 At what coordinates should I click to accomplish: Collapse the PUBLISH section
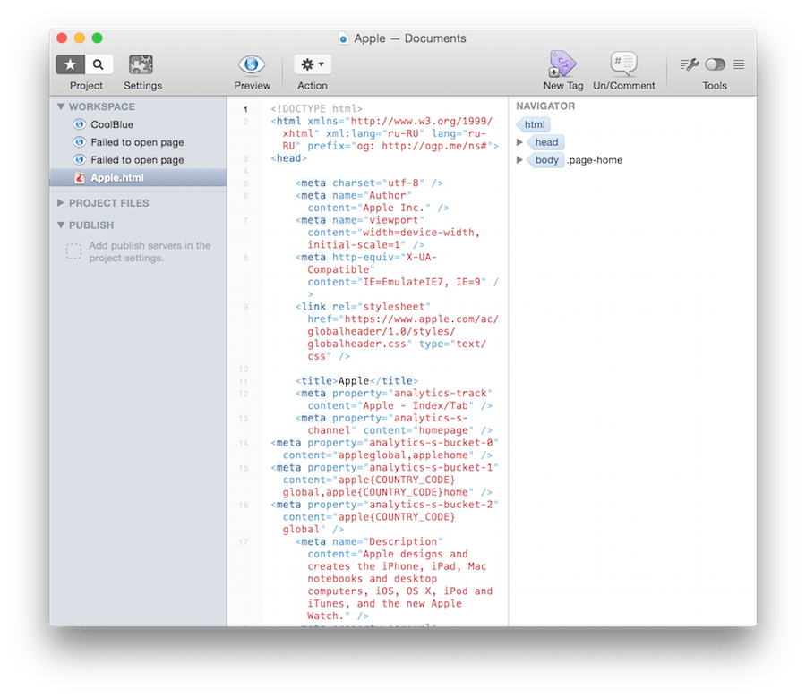coord(61,225)
